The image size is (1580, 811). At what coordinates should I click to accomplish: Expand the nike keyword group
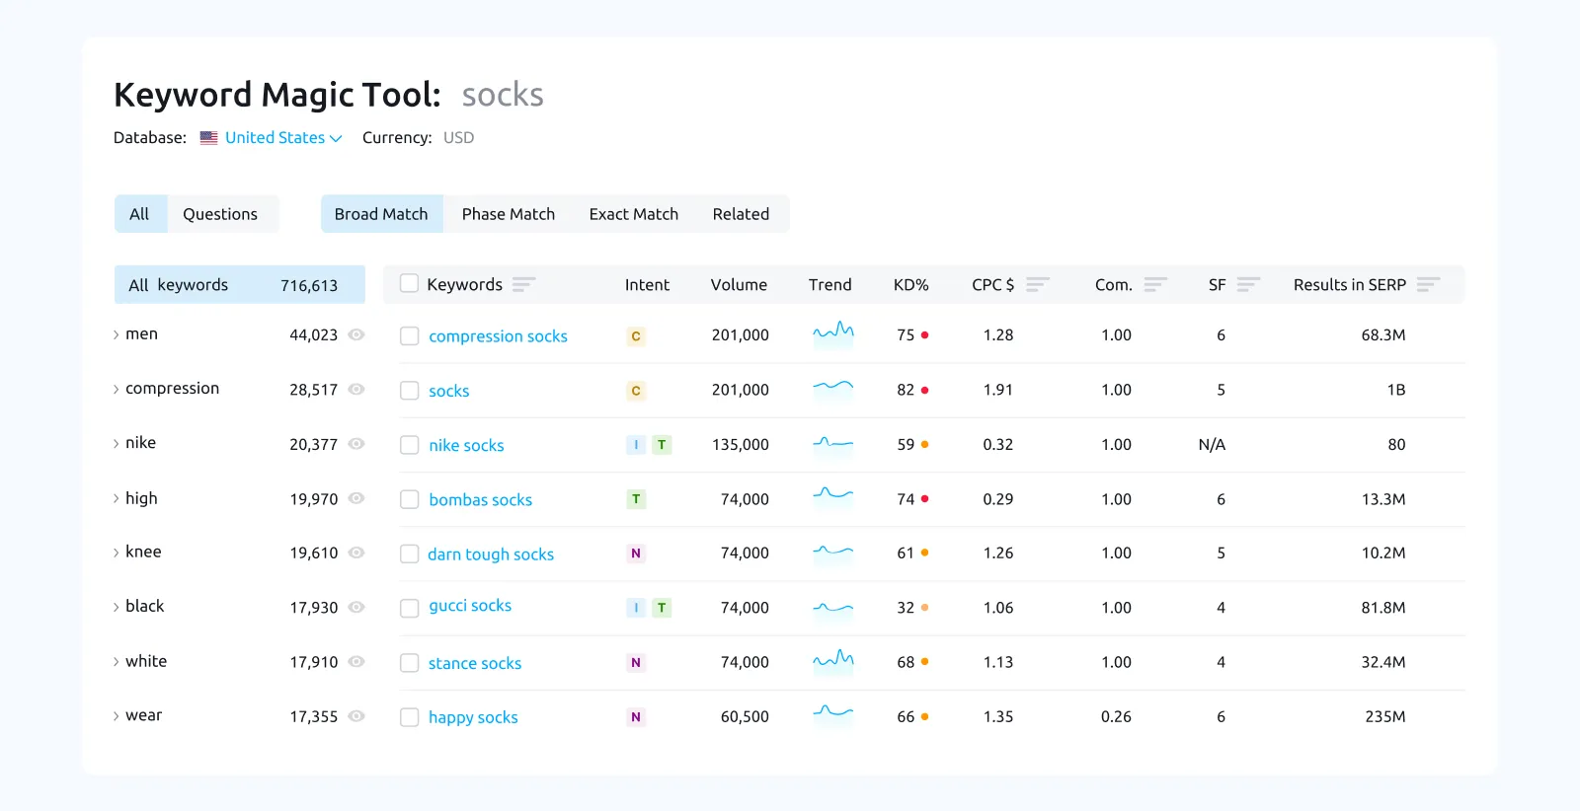pos(116,444)
